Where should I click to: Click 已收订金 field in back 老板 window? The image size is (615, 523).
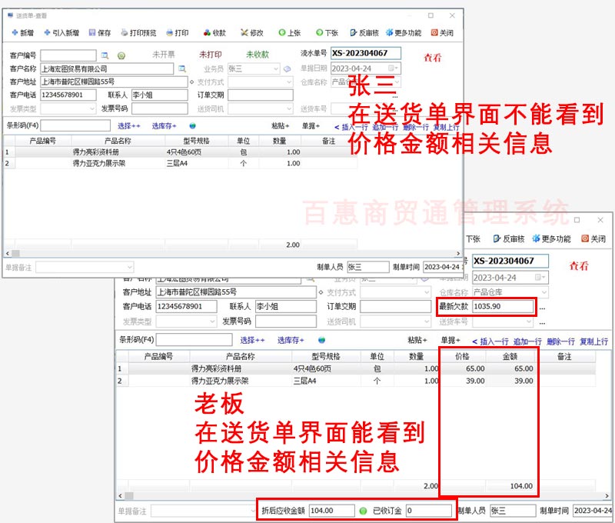429,511
